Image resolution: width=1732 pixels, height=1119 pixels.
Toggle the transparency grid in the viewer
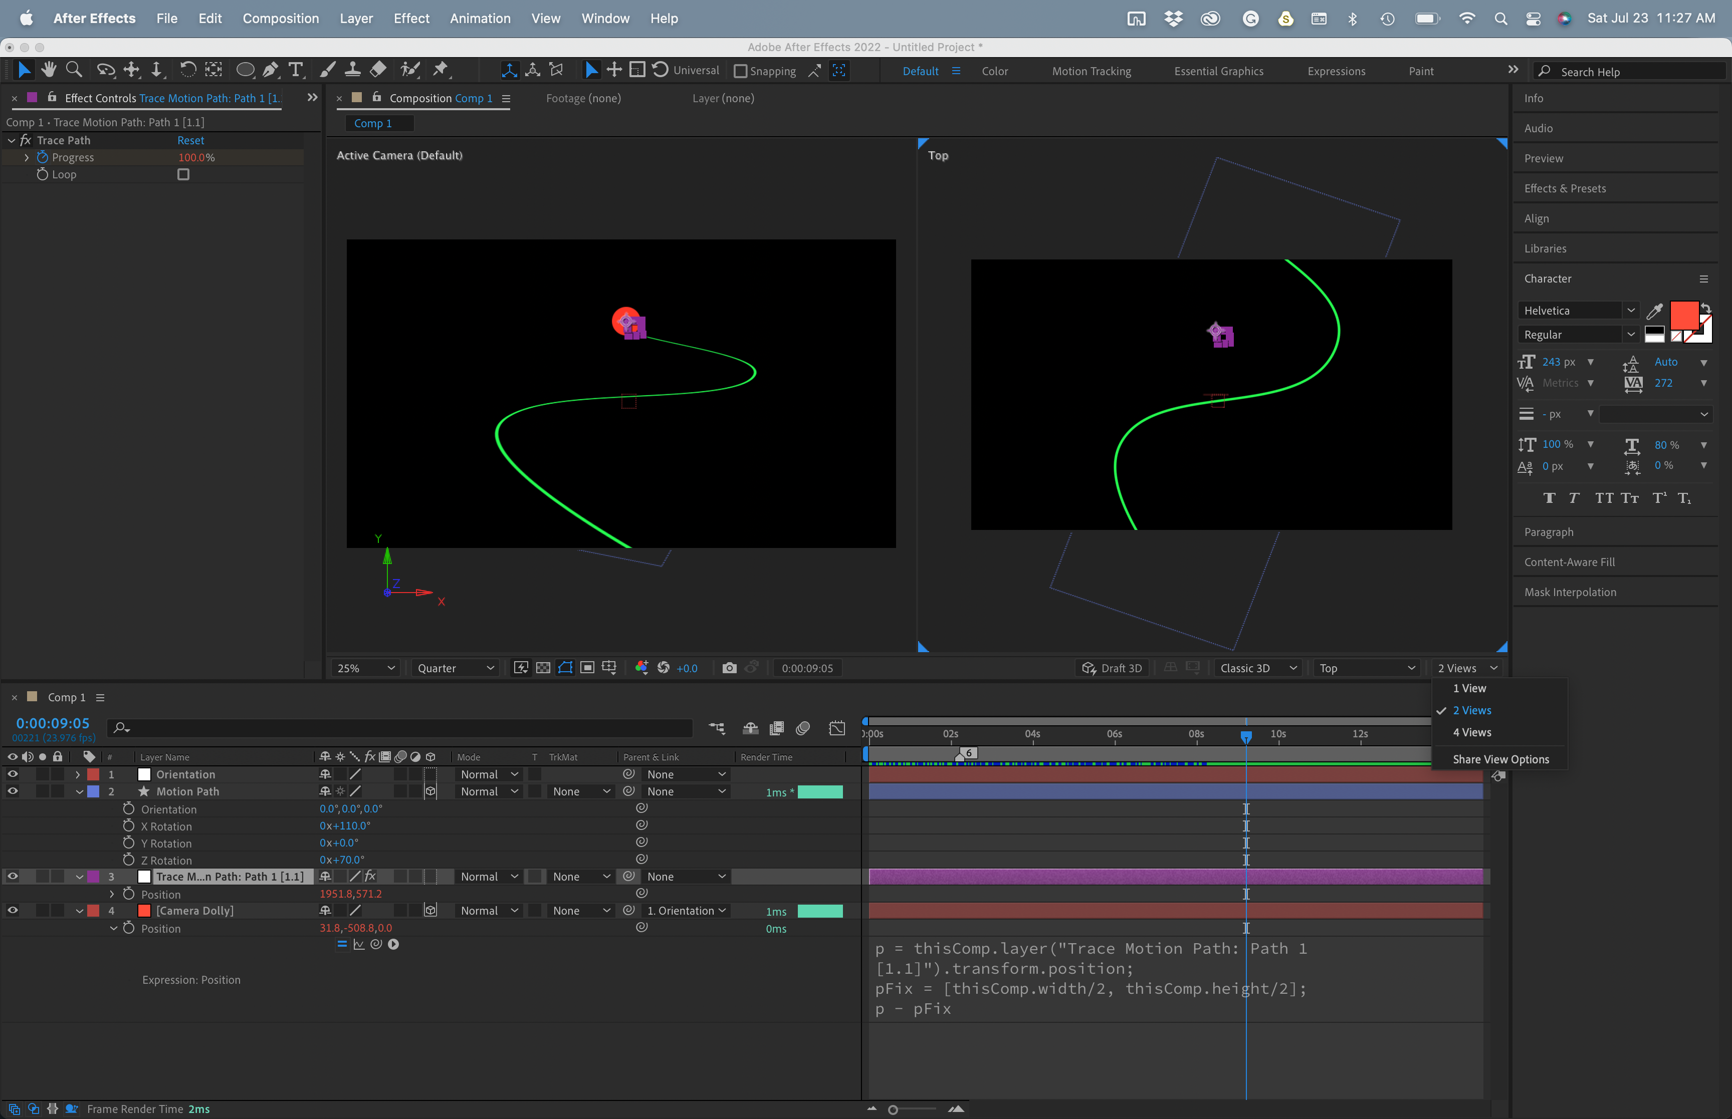click(x=543, y=667)
